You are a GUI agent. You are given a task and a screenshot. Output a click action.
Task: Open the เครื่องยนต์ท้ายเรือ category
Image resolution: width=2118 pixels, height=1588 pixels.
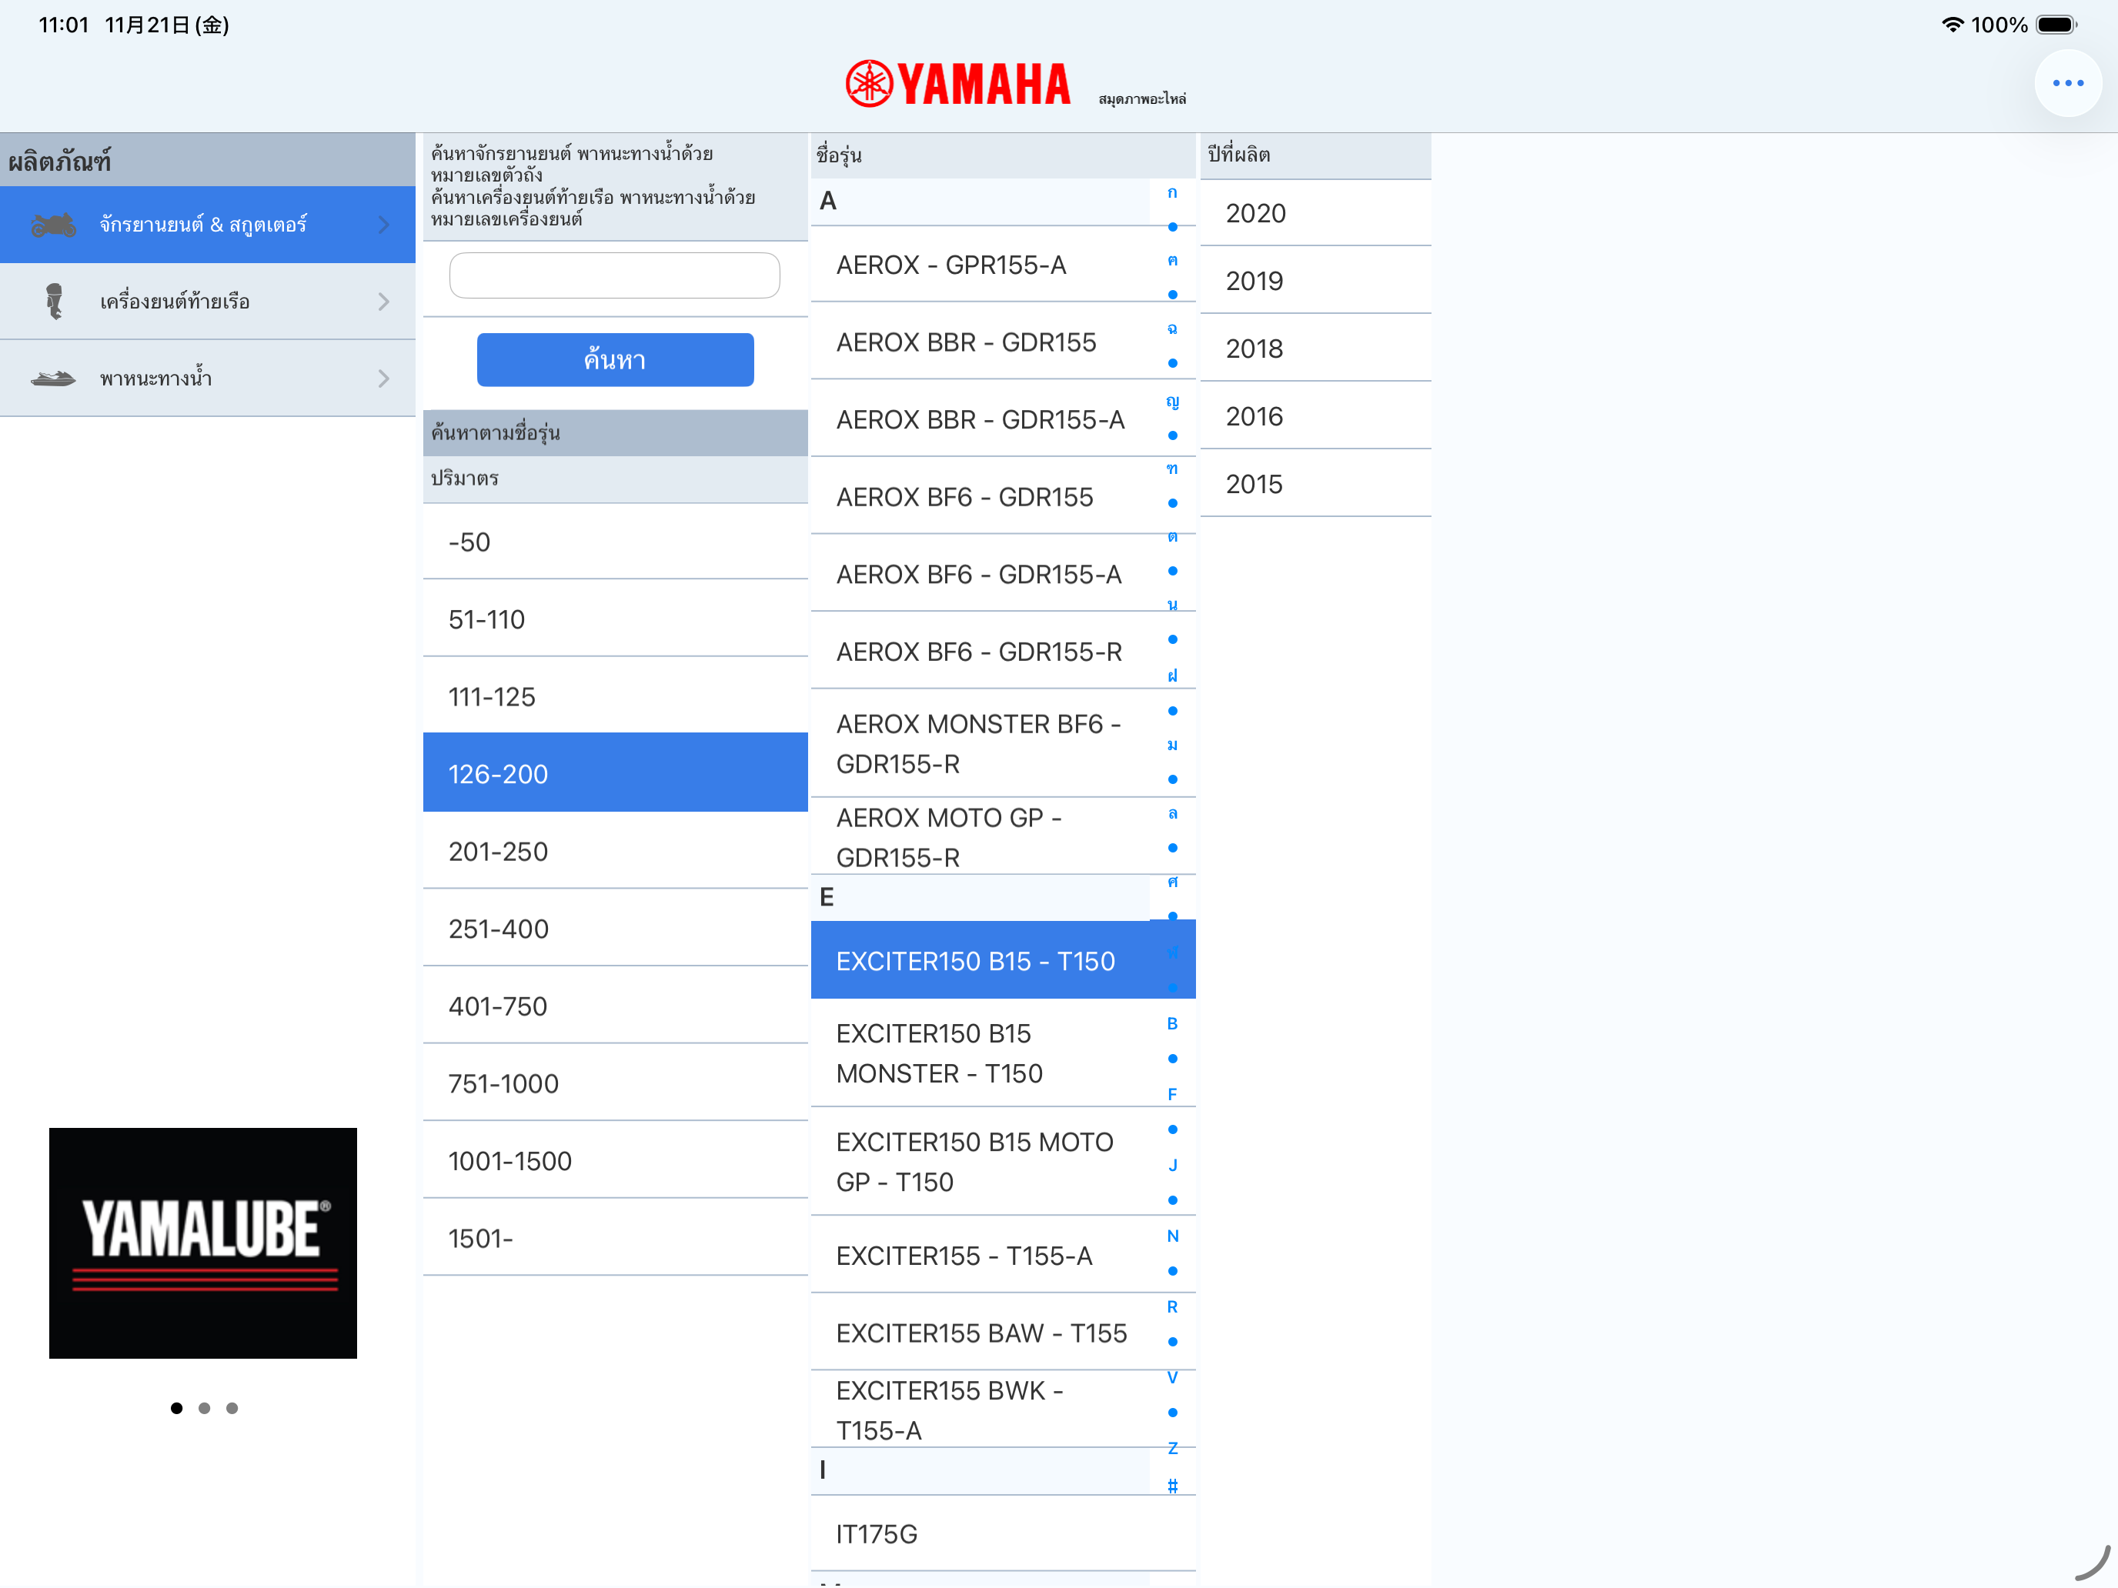click(208, 302)
